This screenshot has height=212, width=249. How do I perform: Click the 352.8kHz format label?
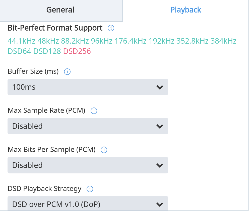click(x=193, y=41)
